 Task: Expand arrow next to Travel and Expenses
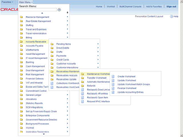click(x=67, y=29)
